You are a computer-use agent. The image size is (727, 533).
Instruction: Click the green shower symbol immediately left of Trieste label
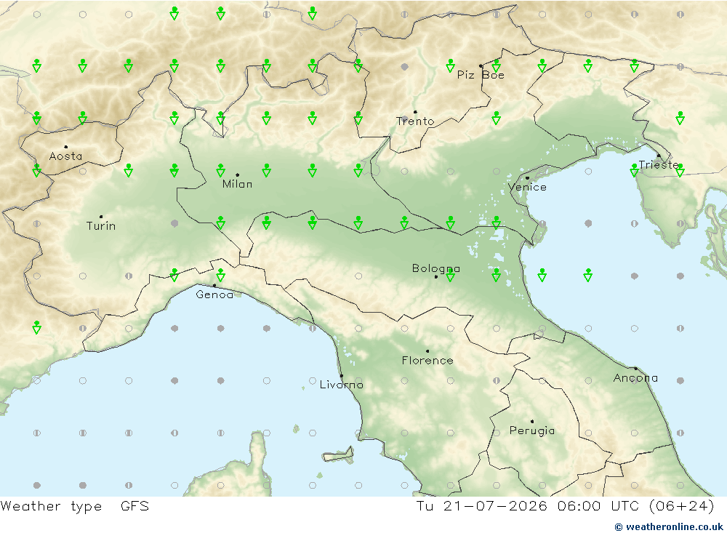(634, 170)
